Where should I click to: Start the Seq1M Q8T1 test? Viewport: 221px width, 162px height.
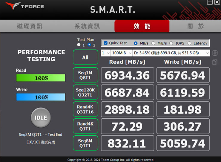pos(85,75)
